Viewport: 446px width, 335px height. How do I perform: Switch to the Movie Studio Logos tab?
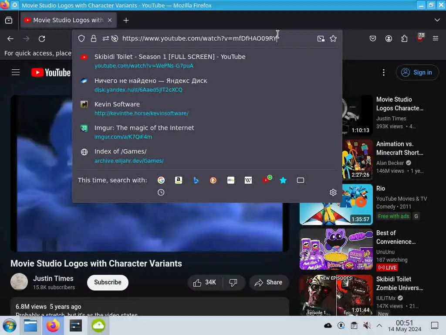click(68, 20)
